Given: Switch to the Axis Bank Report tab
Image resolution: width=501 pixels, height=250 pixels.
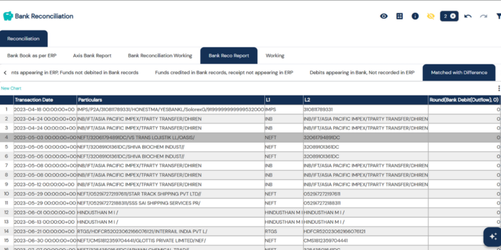Looking at the screenshot, I should coord(91,56).
